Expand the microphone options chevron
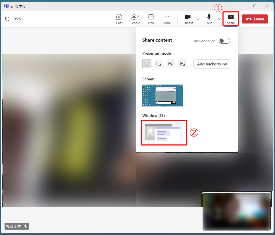 click(x=219, y=19)
